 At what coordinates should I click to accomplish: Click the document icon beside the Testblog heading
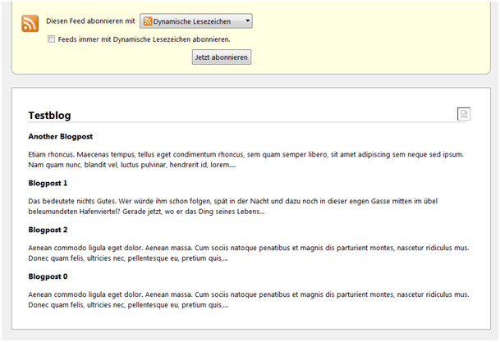click(464, 114)
